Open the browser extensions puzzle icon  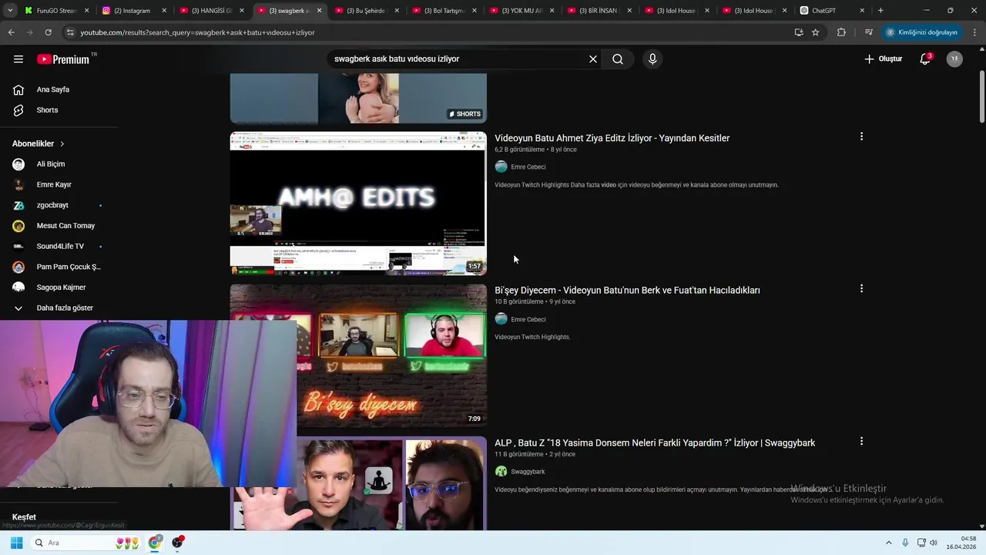point(841,32)
